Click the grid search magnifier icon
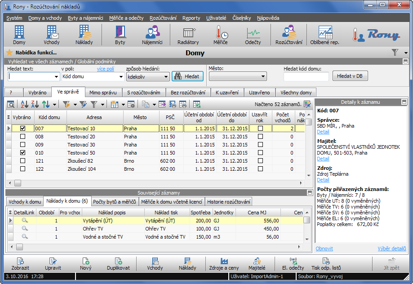Image resolution: width=413 pixels, height=284 pixels. point(11,104)
